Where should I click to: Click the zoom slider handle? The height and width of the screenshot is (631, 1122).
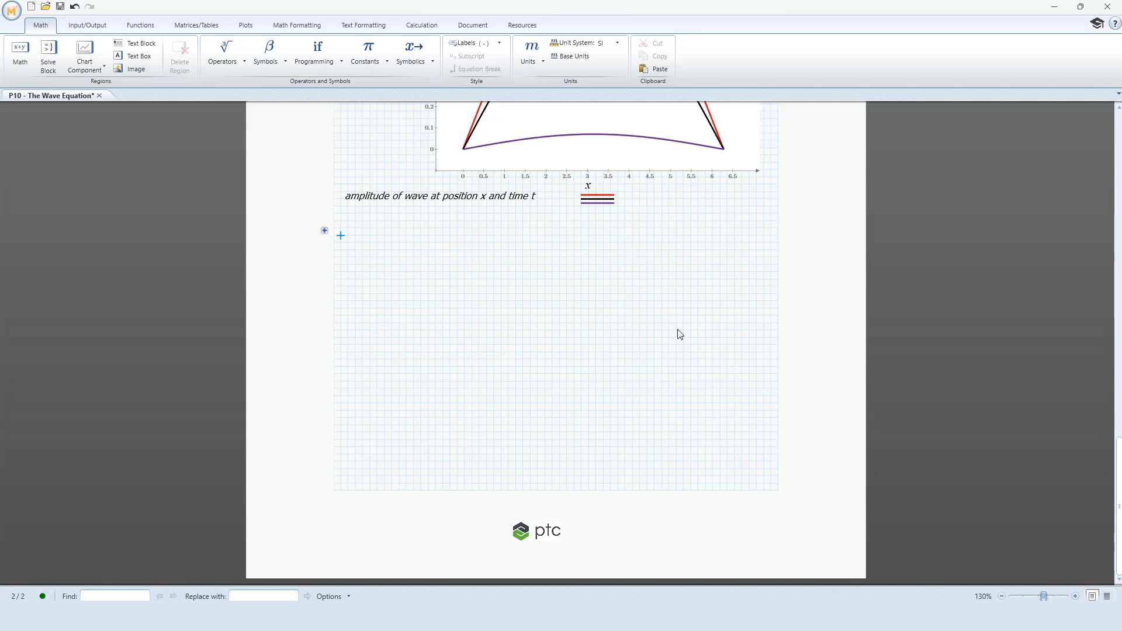(1044, 596)
